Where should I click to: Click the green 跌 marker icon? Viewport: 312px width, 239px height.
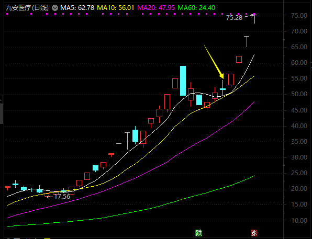click(199, 233)
